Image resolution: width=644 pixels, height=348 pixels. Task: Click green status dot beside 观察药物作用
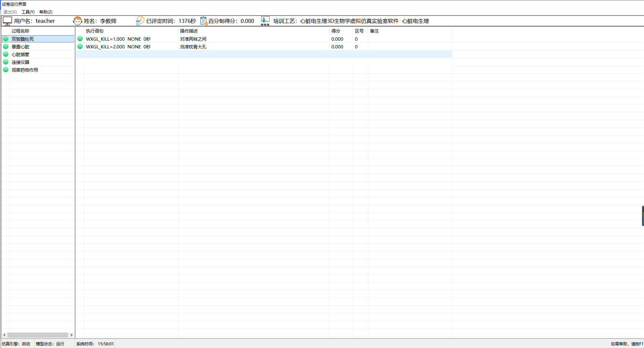coord(6,70)
